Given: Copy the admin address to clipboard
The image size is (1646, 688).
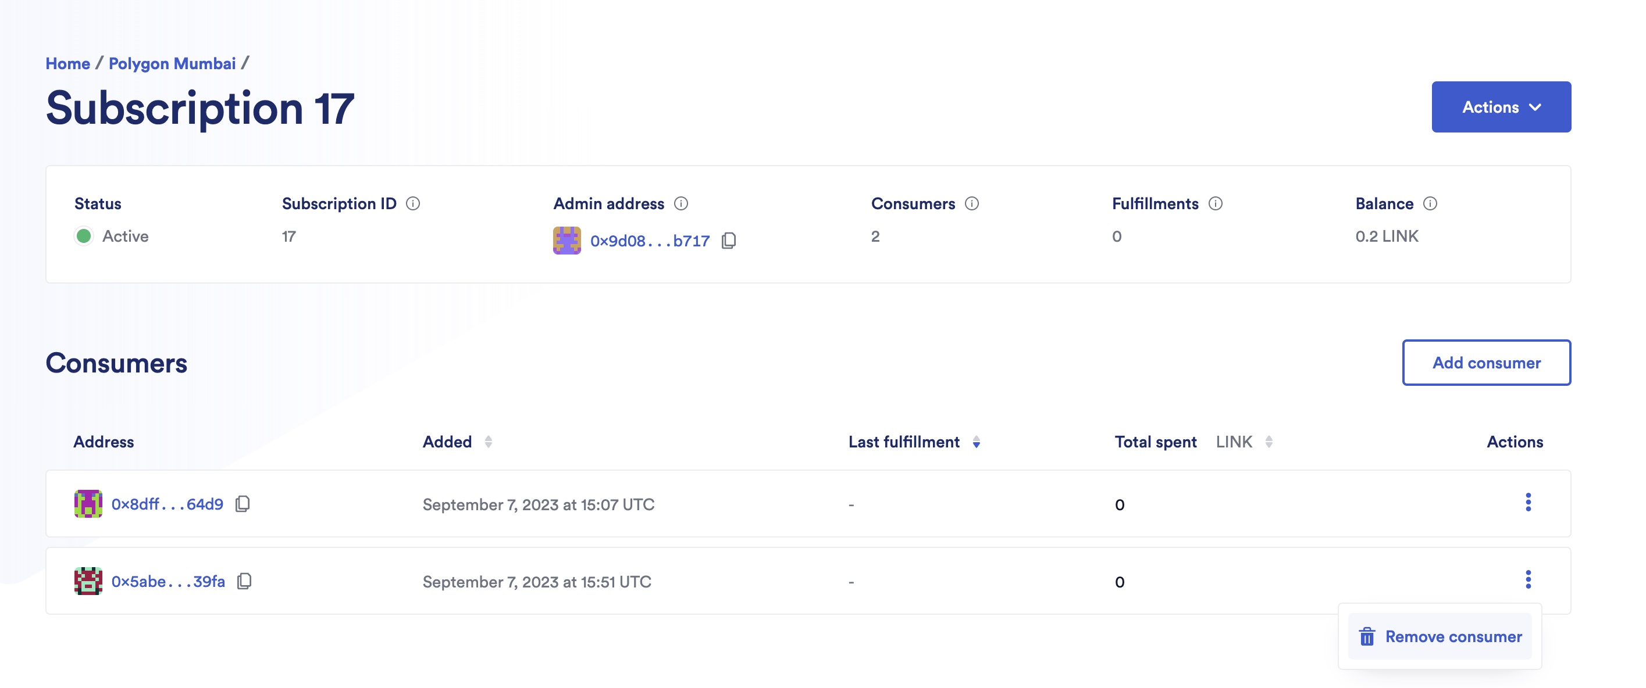Looking at the screenshot, I should click(x=729, y=241).
